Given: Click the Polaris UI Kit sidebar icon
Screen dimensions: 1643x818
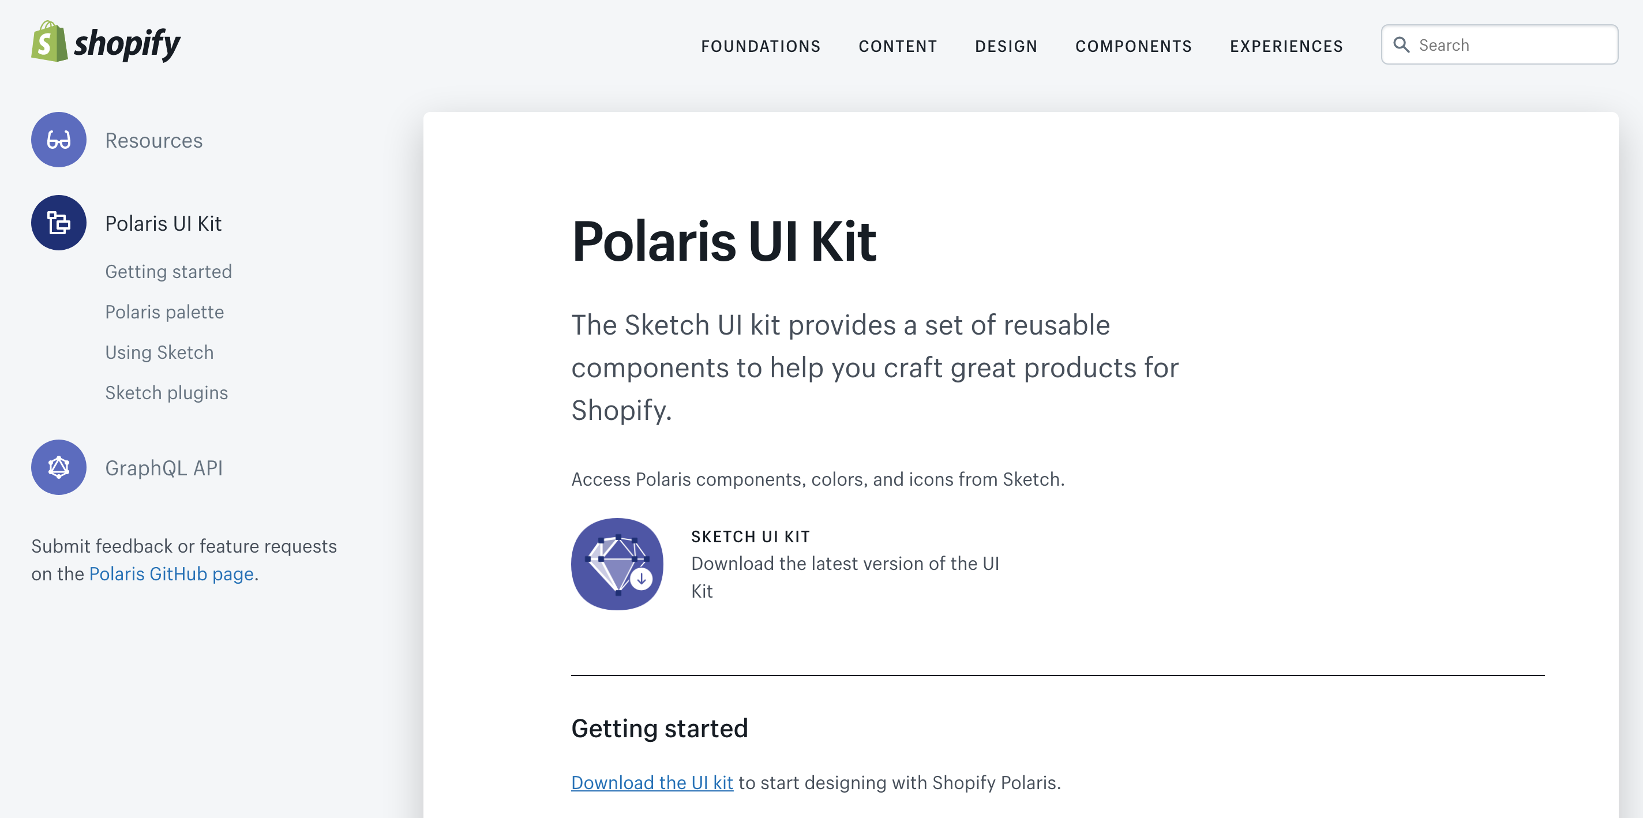Looking at the screenshot, I should 59,223.
